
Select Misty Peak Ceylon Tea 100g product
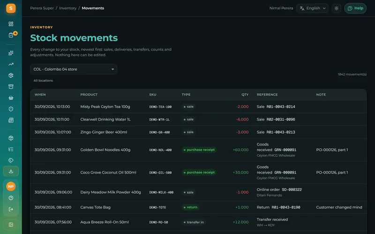pos(105,107)
